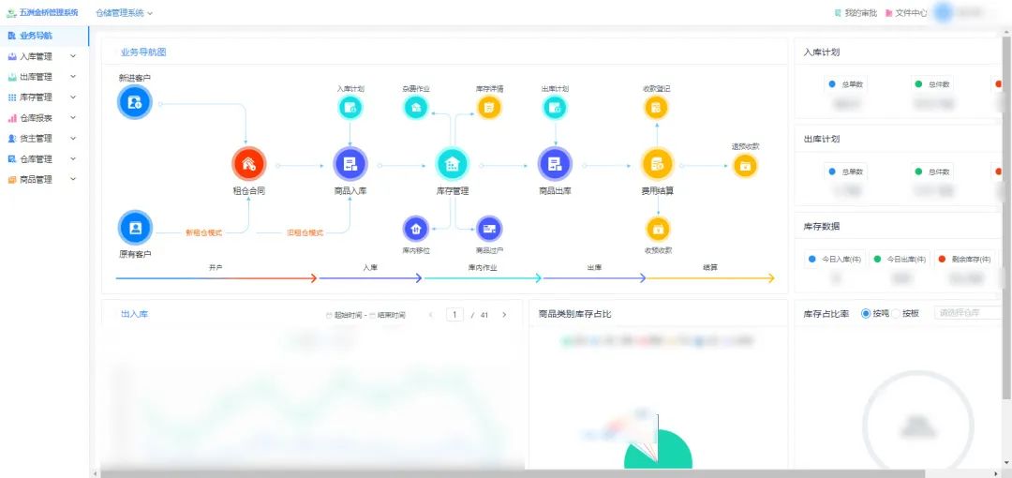
Task: Open 文件中心 in the top bar
Action: 905,13
